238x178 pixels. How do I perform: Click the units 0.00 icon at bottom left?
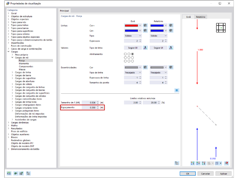point(9,173)
